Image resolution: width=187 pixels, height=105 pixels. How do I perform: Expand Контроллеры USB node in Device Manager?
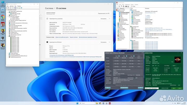(x=8, y=27)
